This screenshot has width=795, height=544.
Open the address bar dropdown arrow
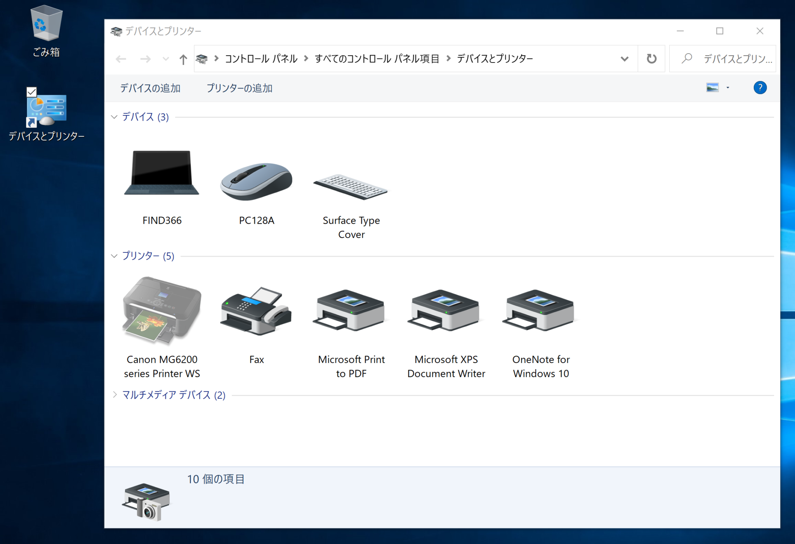coord(624,59)
